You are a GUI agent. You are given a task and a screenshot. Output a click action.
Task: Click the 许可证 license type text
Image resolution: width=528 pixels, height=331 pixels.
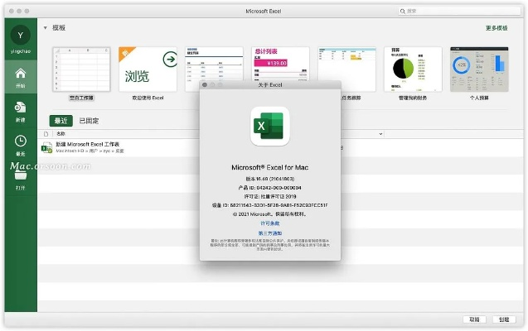pyautogui.click(x=270, y=196)
